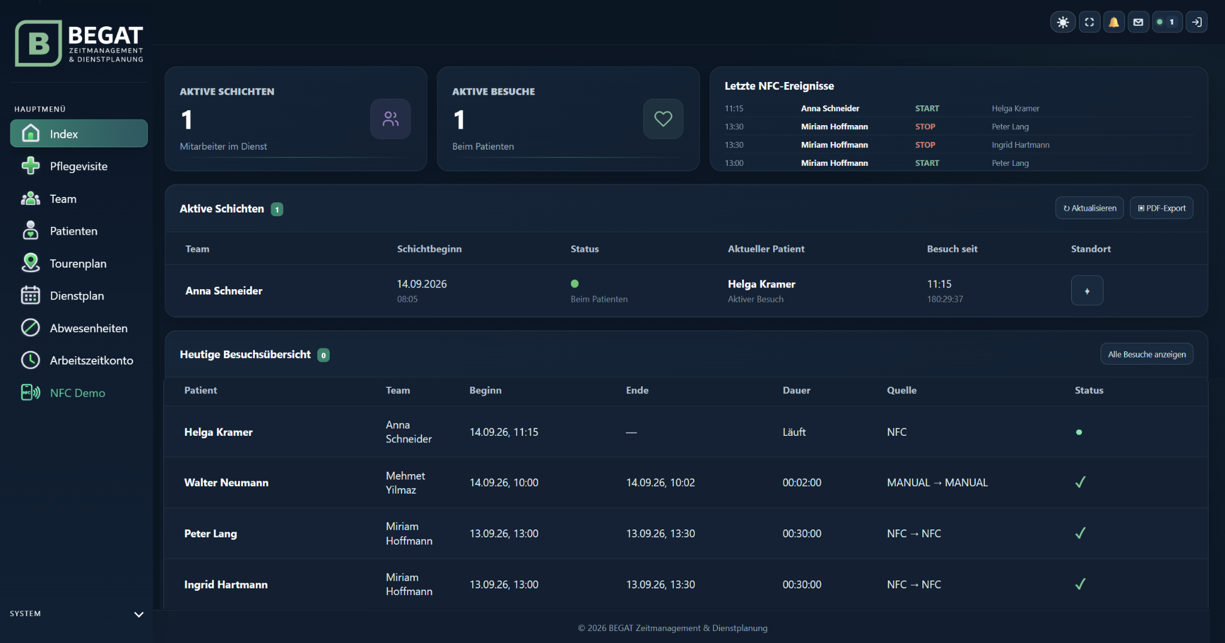Screen dimensions: 1225x643
Task: Select Helga Kramer in visits table
Action: (218, 432)
